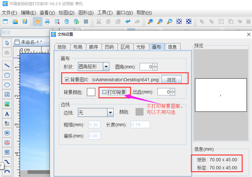Click the fit-to-window four-arrows icon

coord(179,21)
